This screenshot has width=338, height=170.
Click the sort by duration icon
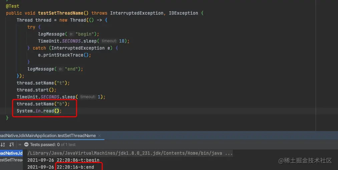pos(11,145)
